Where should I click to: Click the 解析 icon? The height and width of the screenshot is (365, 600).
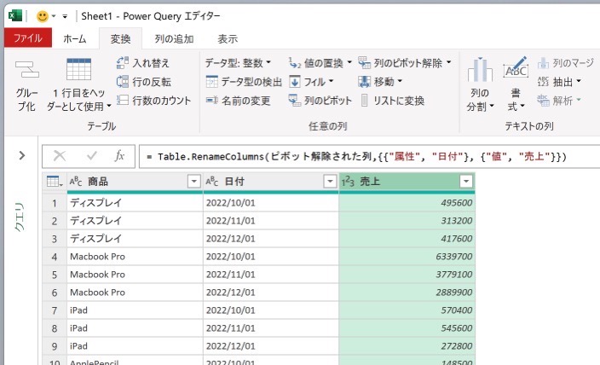pyautogui.click(x=544, y=101)
